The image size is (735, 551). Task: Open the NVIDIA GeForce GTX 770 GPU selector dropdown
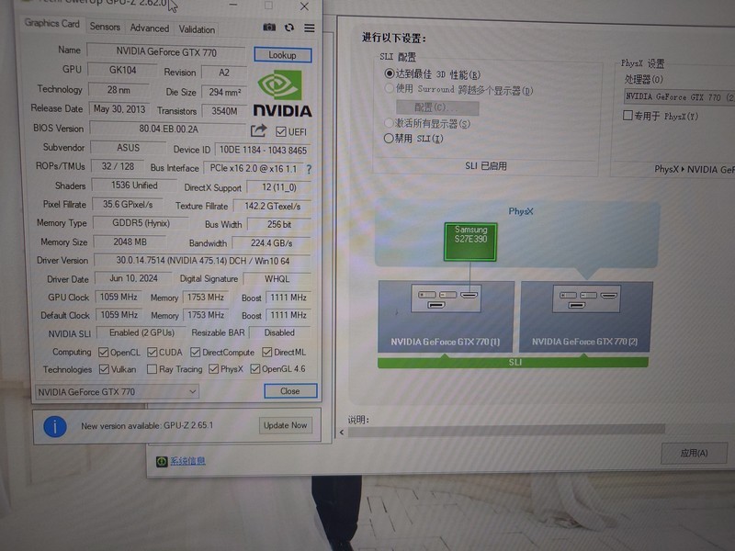117,392
